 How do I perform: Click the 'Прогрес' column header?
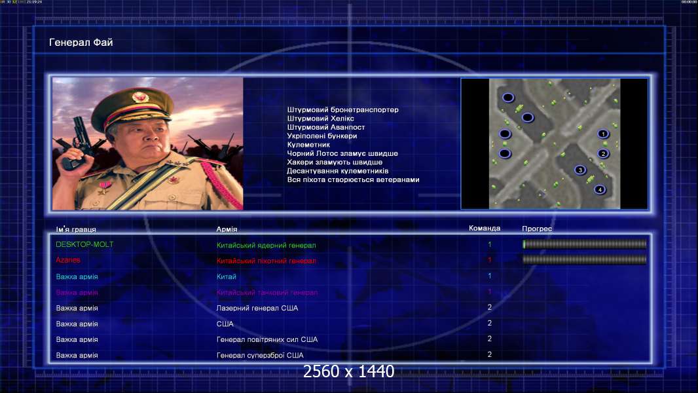(x=537, y=229)
